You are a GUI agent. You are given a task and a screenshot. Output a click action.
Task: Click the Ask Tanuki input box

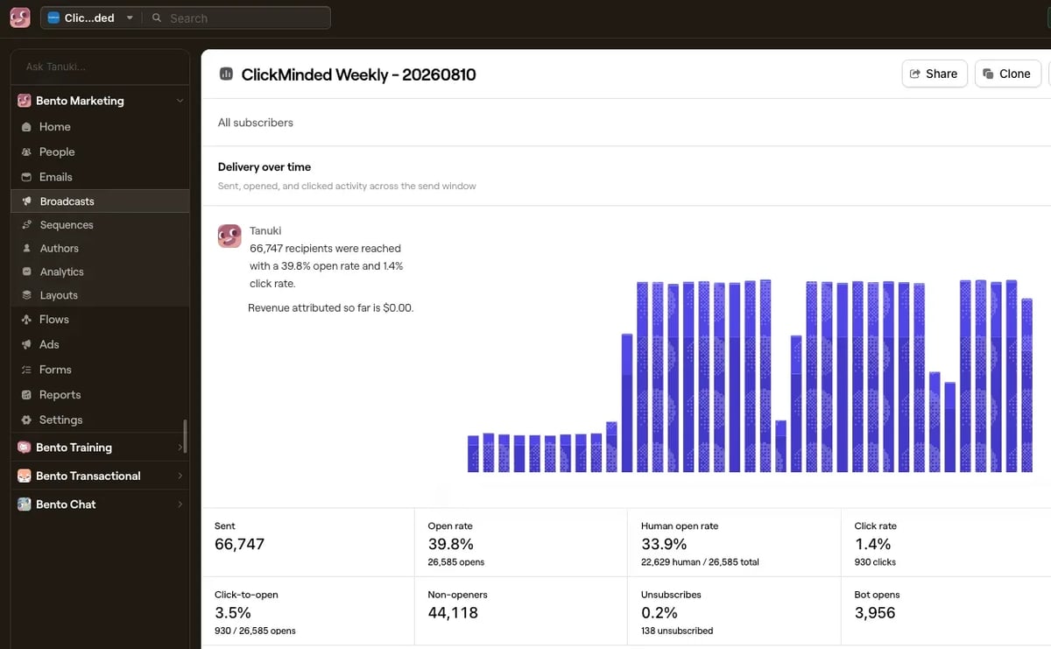[x=100, y=67]
